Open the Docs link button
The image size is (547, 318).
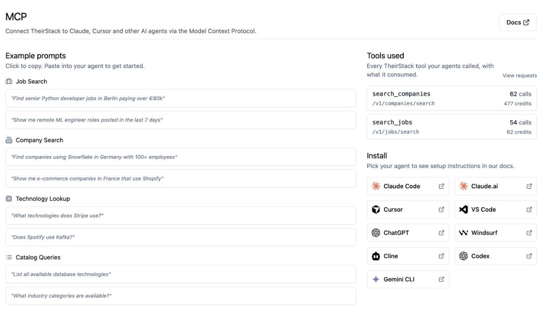(518, 22)
